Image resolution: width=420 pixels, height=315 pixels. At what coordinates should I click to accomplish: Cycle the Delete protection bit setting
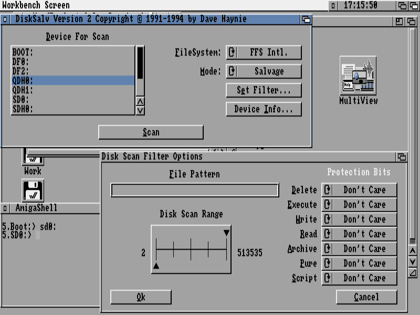tap(359, 190)
